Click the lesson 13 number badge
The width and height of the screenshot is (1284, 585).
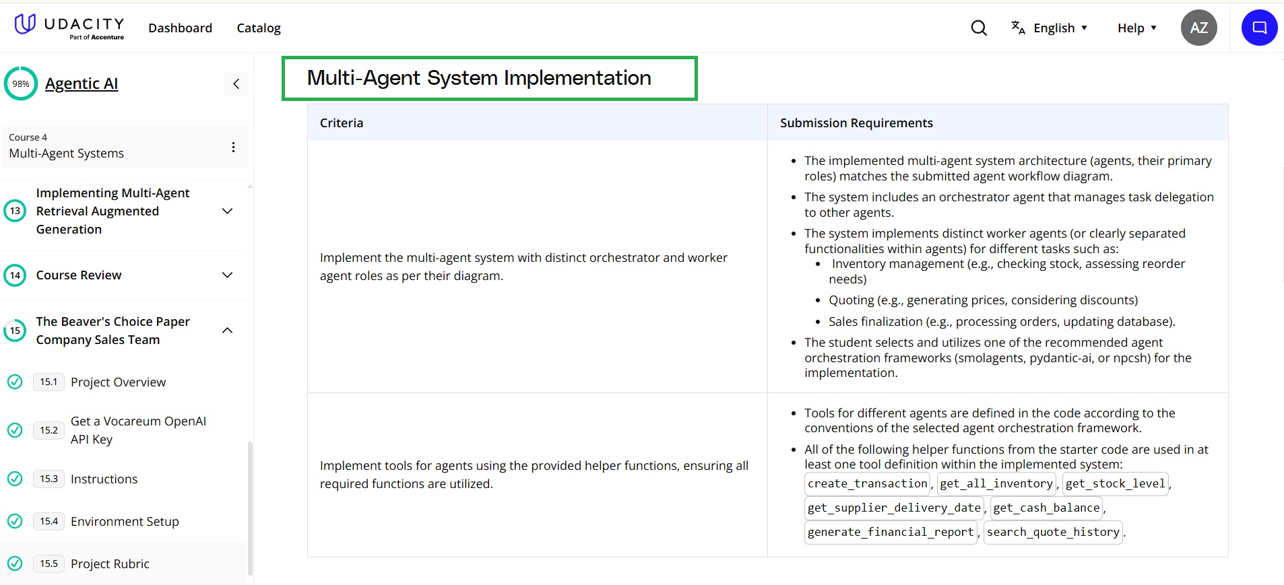click(15, 211)
